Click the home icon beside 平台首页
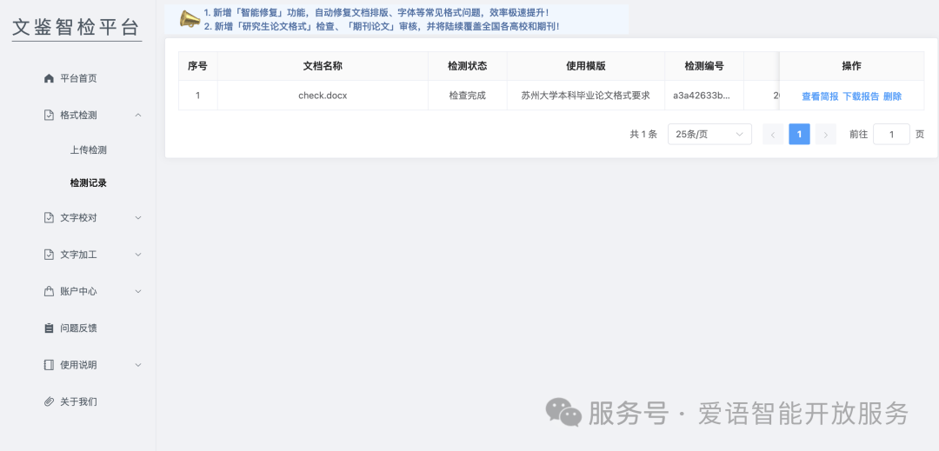Viewport: 939px width, 451px height. pos(49,78)
